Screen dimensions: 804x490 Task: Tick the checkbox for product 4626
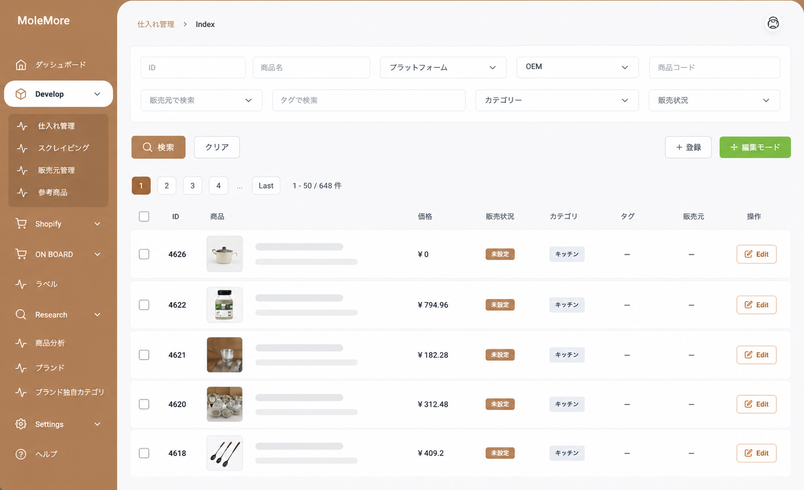(144, 254)
